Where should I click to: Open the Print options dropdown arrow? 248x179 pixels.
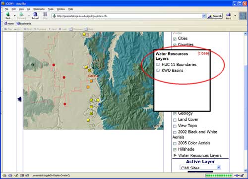pyautogui.click(x=235, y=16)
